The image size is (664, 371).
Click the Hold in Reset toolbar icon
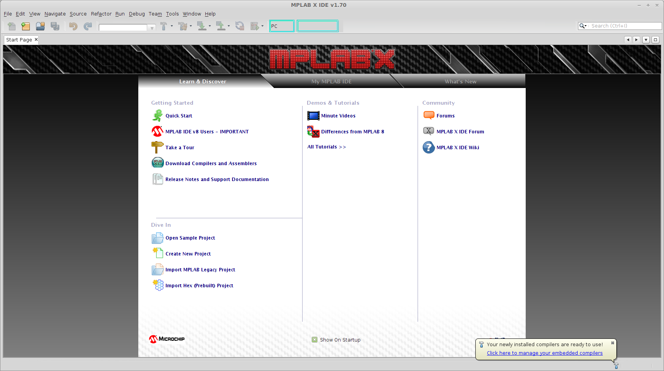tap(240, 26)
